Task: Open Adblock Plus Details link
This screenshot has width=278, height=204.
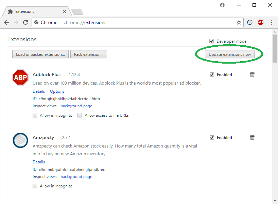Action: 39,91
